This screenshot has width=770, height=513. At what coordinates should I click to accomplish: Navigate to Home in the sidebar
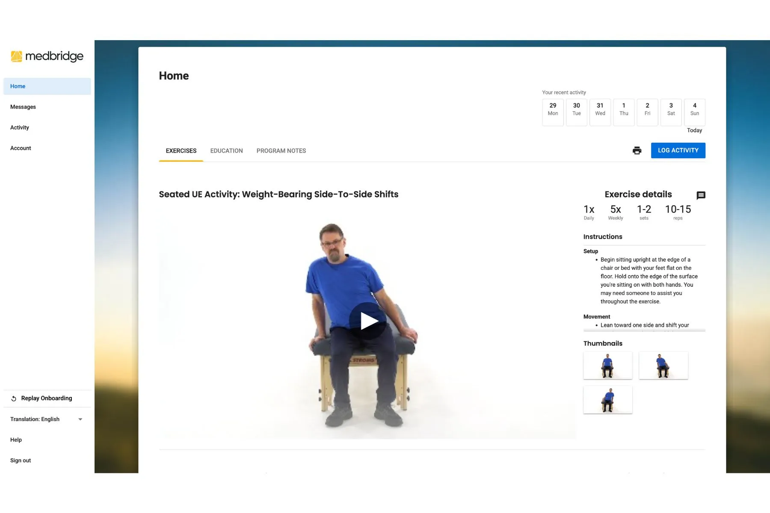pos(18,86)
